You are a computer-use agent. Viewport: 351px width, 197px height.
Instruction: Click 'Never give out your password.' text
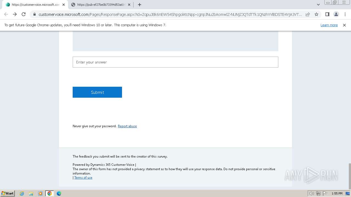point(95,126)
